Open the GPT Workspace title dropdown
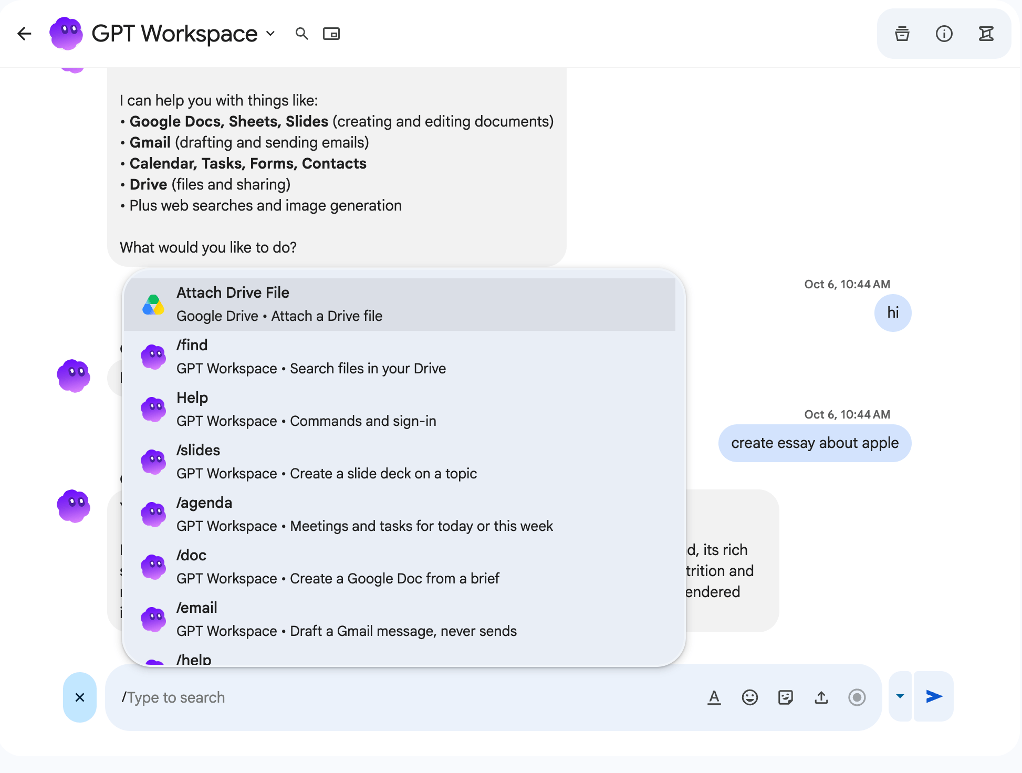 coord(270,34)
